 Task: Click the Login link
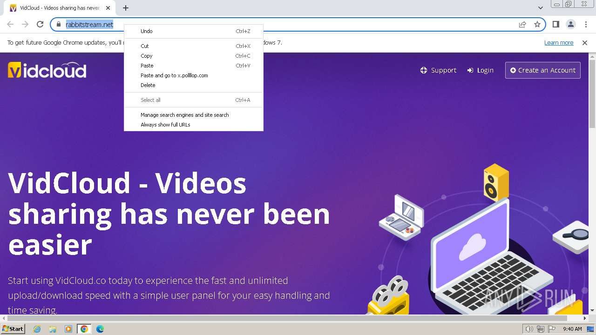[480, 70]
